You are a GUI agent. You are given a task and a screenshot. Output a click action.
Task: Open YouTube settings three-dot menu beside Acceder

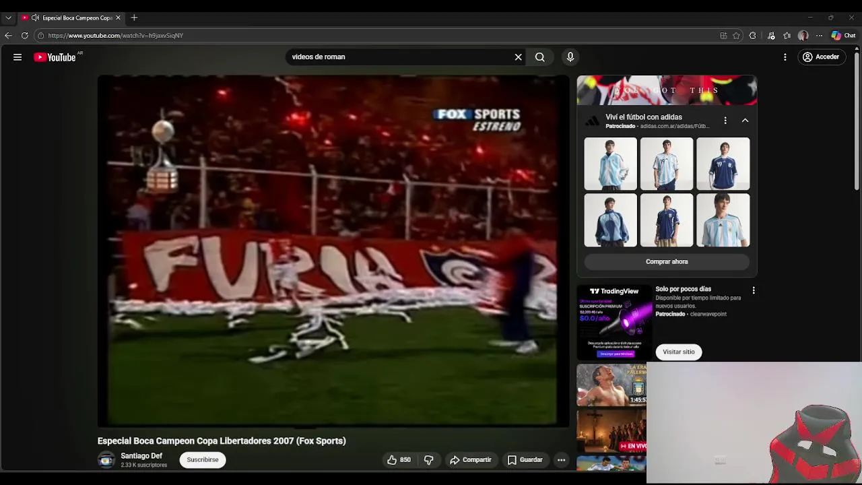coord(785,57)
